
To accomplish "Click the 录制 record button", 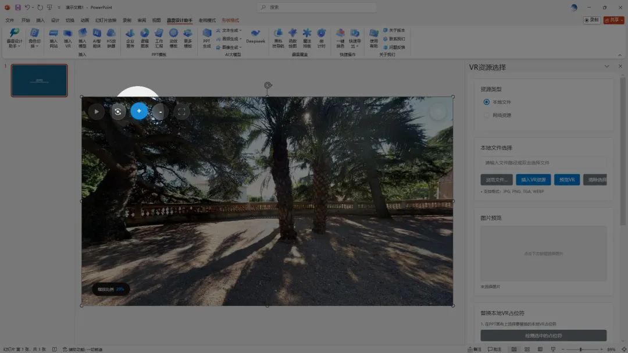I will [591, 20].
